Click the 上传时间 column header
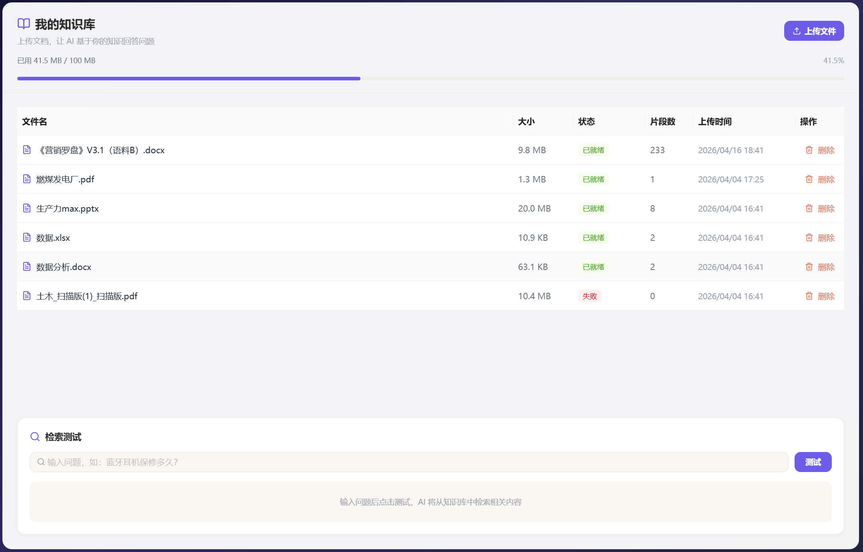The width and height of the screenshot is (863, 552). tap(715, 122)
